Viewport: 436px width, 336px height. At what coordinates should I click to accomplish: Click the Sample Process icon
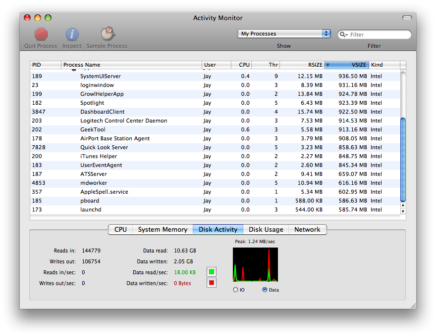[108, 34]
